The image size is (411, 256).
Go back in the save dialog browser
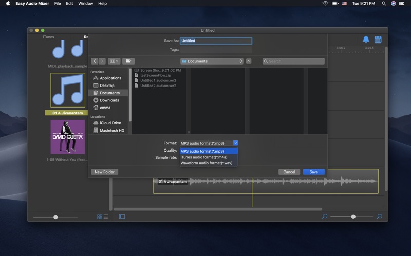click(x=95, y=61)
